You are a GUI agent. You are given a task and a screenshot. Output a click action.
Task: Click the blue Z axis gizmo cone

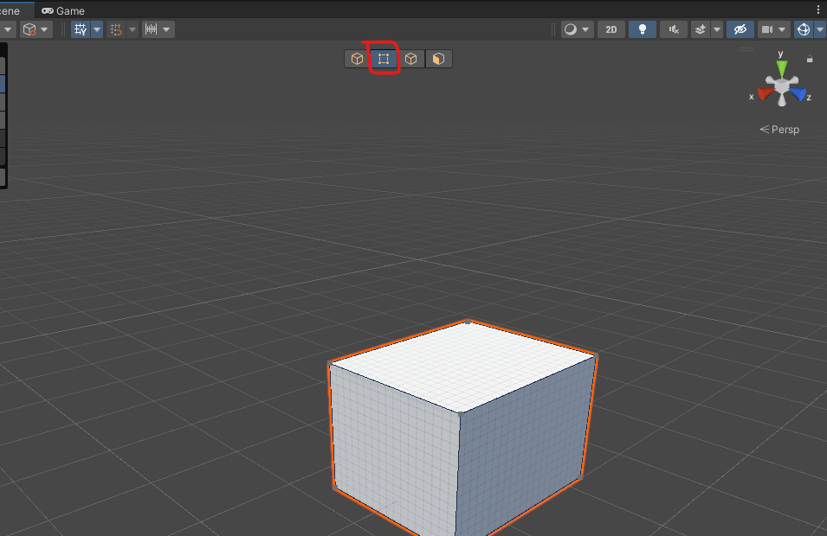(798, 93)
